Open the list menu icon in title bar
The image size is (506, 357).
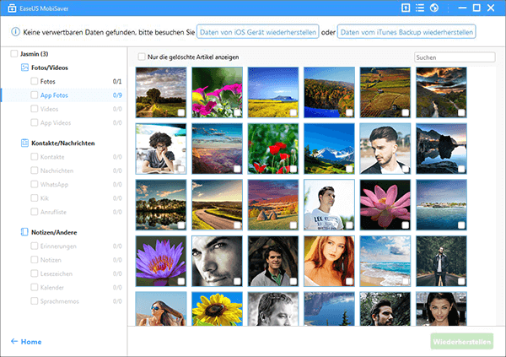[420, 8]
